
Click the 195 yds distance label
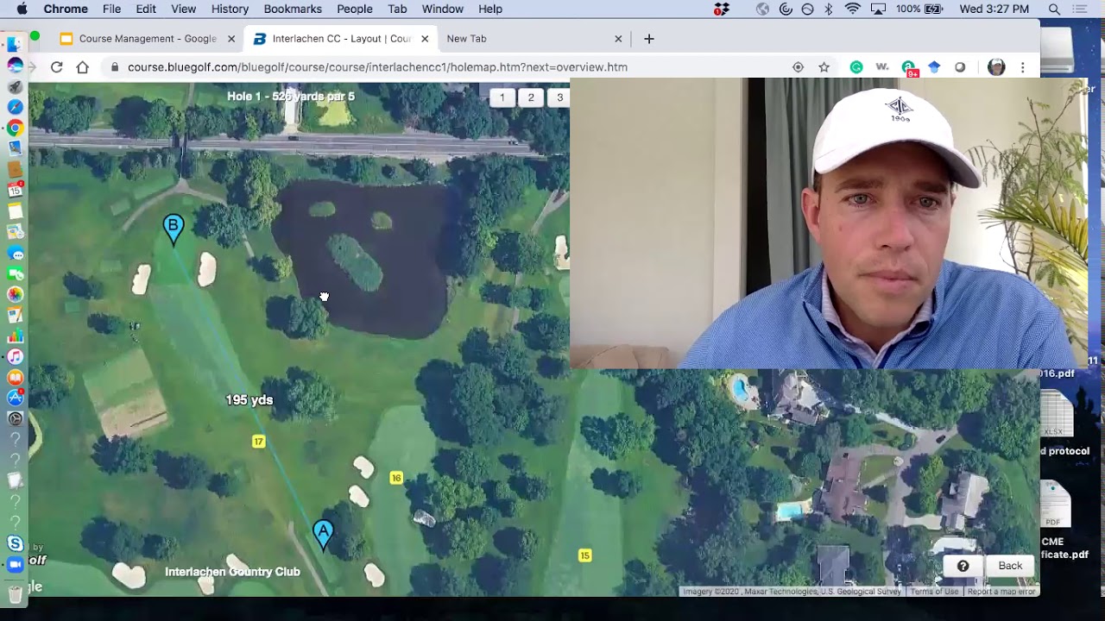(249, 400)
